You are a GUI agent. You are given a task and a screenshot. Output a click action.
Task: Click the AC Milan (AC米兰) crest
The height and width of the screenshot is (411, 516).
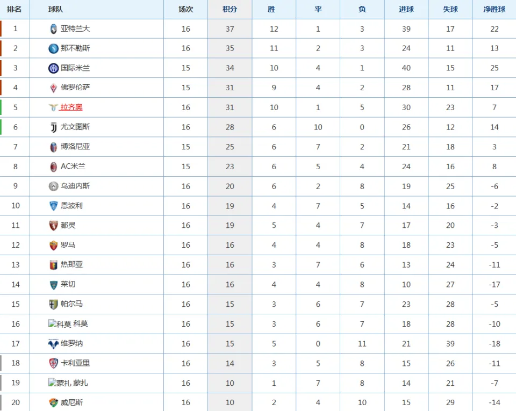tap(53, 167)
